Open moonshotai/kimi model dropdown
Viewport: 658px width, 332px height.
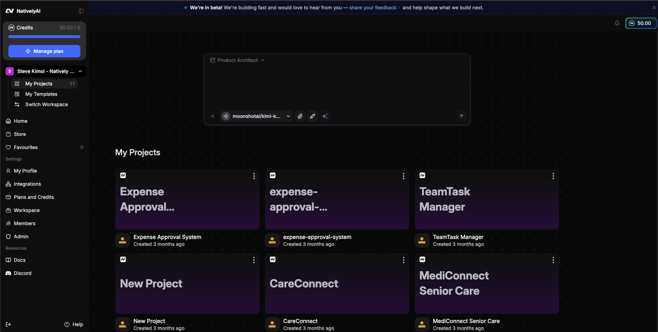256,116
